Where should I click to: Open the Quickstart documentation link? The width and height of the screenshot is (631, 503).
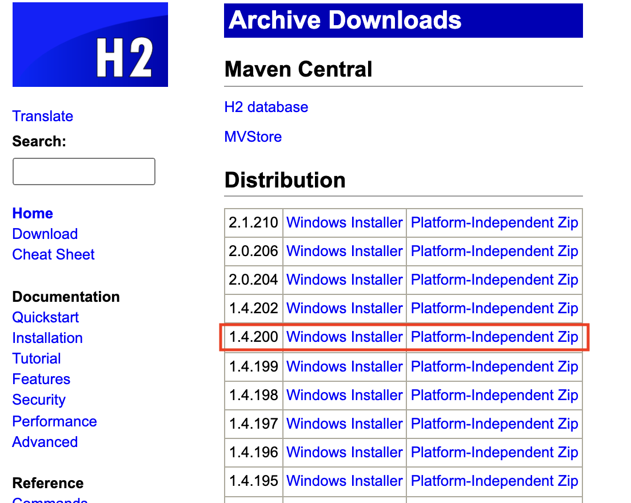[x=46, y=317]
